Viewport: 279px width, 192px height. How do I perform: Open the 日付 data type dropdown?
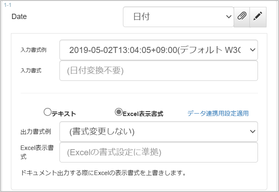coord(178,17)
